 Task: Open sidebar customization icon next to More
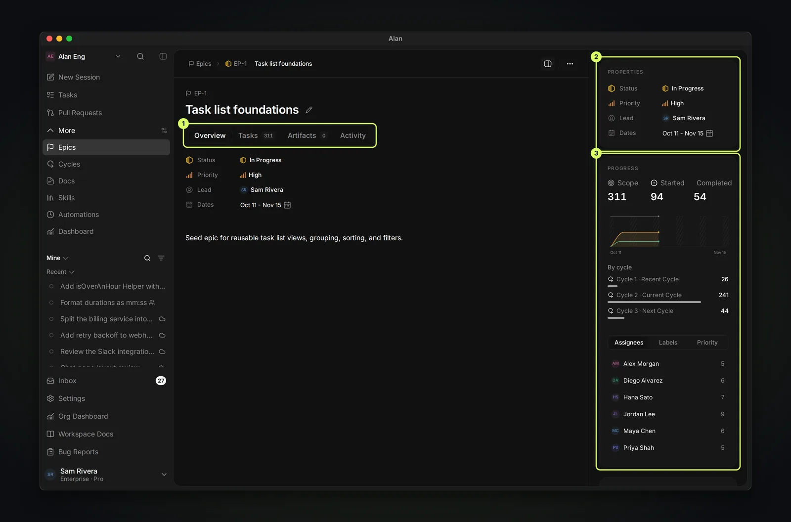click(x=164, y=130)
